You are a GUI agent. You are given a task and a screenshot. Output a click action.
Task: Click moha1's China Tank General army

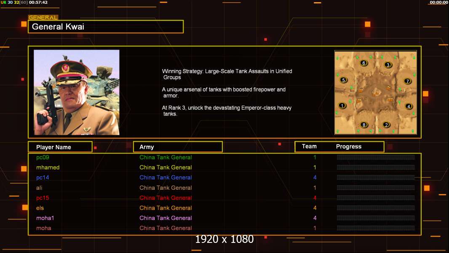(166, 218)
